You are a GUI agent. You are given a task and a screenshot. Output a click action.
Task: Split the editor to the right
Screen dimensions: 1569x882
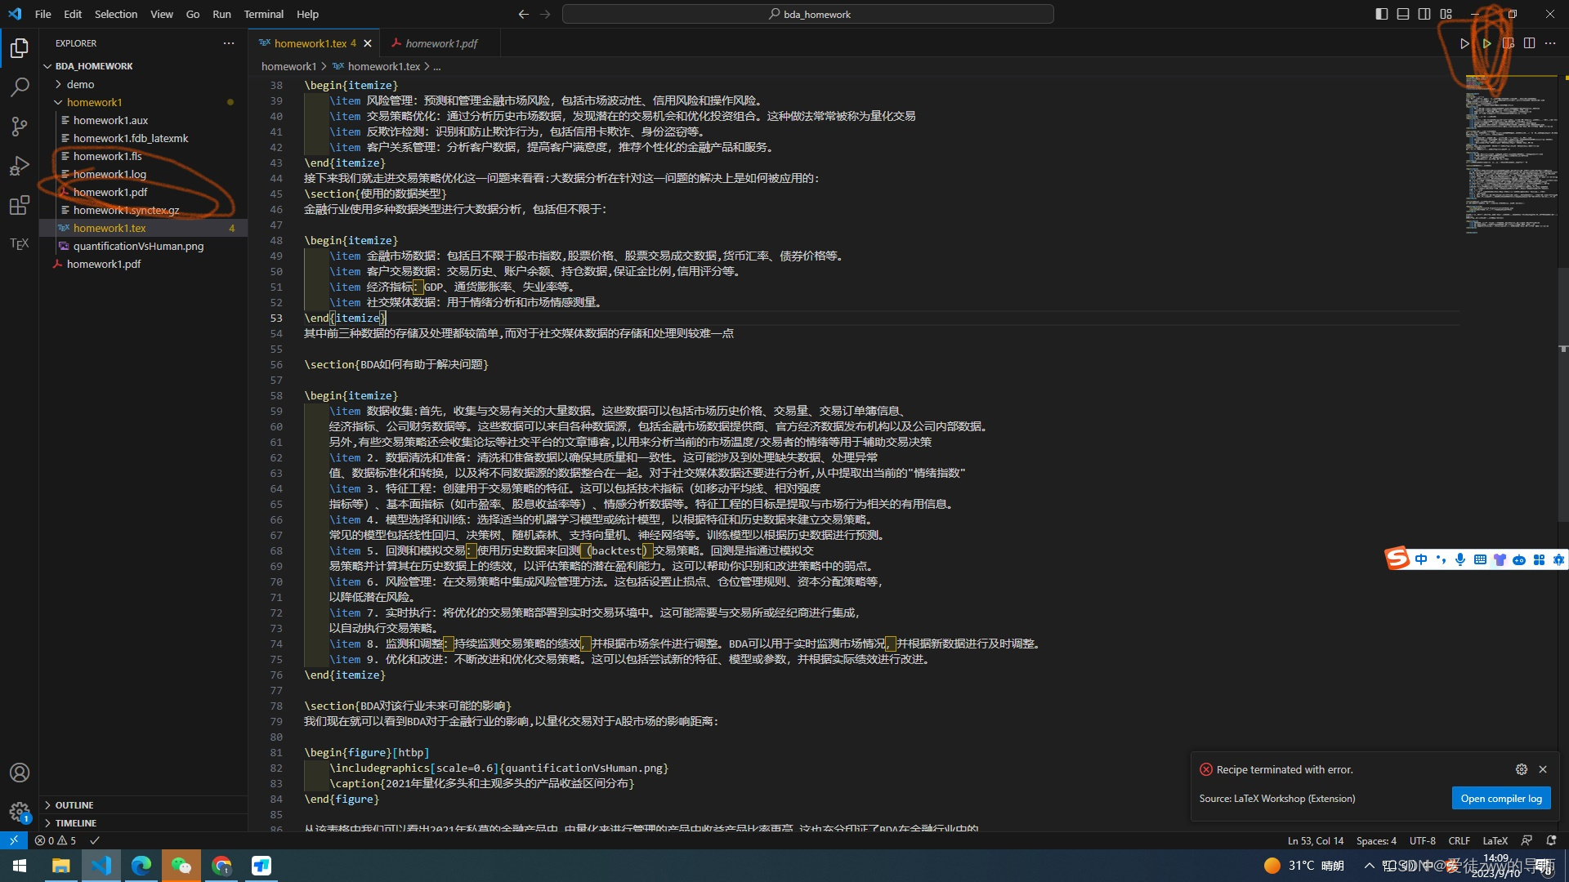(x=1529, y=43)
